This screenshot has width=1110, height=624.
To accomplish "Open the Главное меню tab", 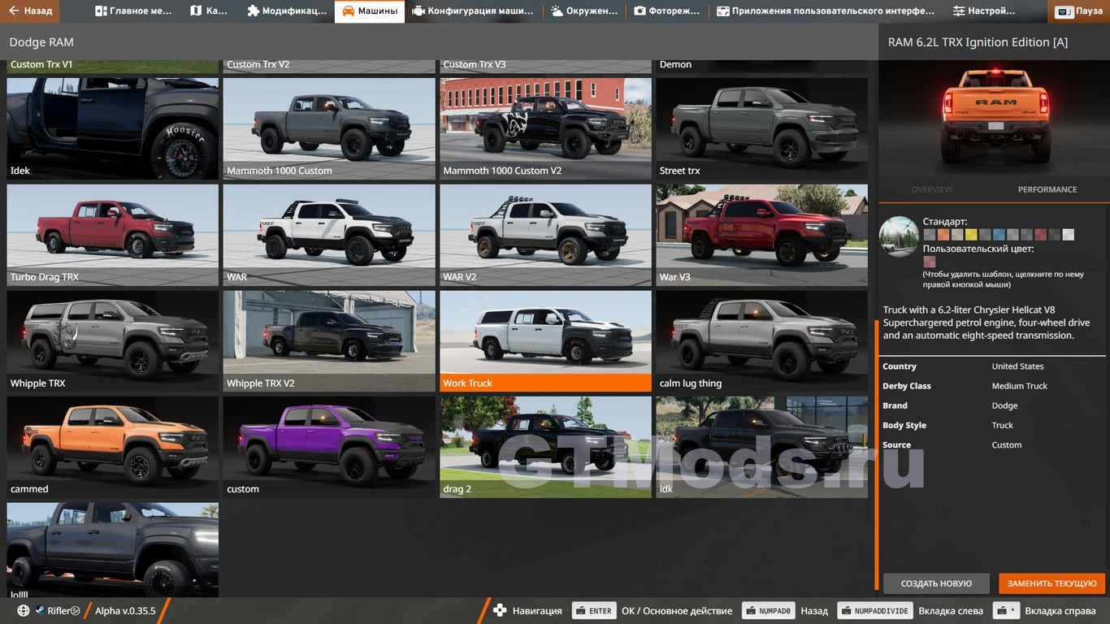I will 133,11.
